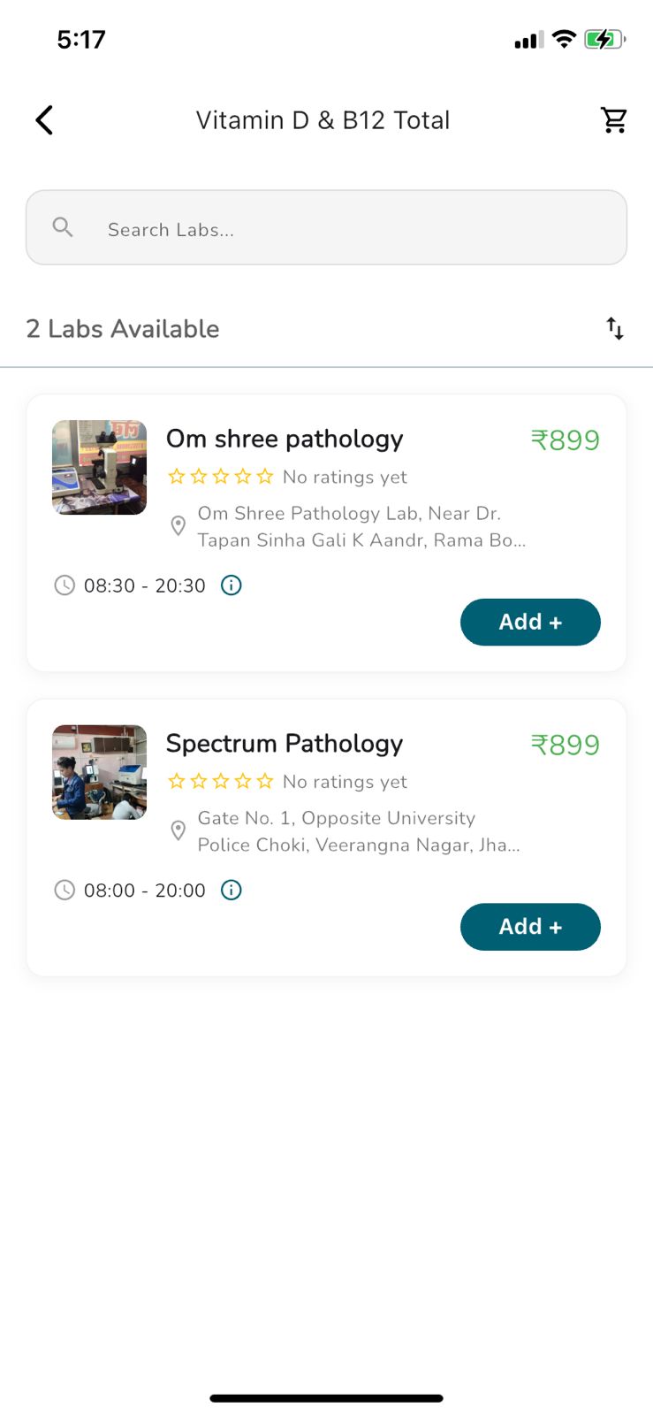Image resolution: width=653 pixels, height=1415 pixels.
Task: Tap location pin of Spectrum Pathology
Action: (178, 831)
